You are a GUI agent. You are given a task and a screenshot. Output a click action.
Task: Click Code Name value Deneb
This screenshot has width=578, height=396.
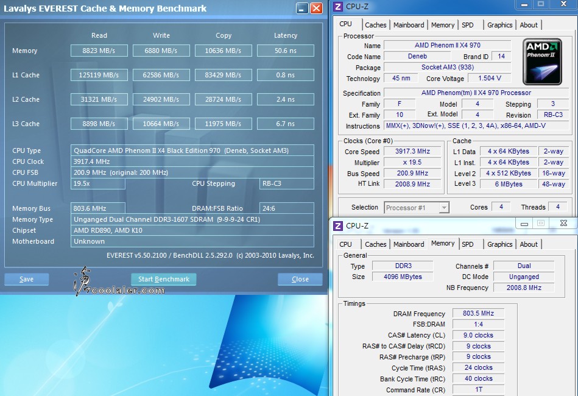point(417,56)
